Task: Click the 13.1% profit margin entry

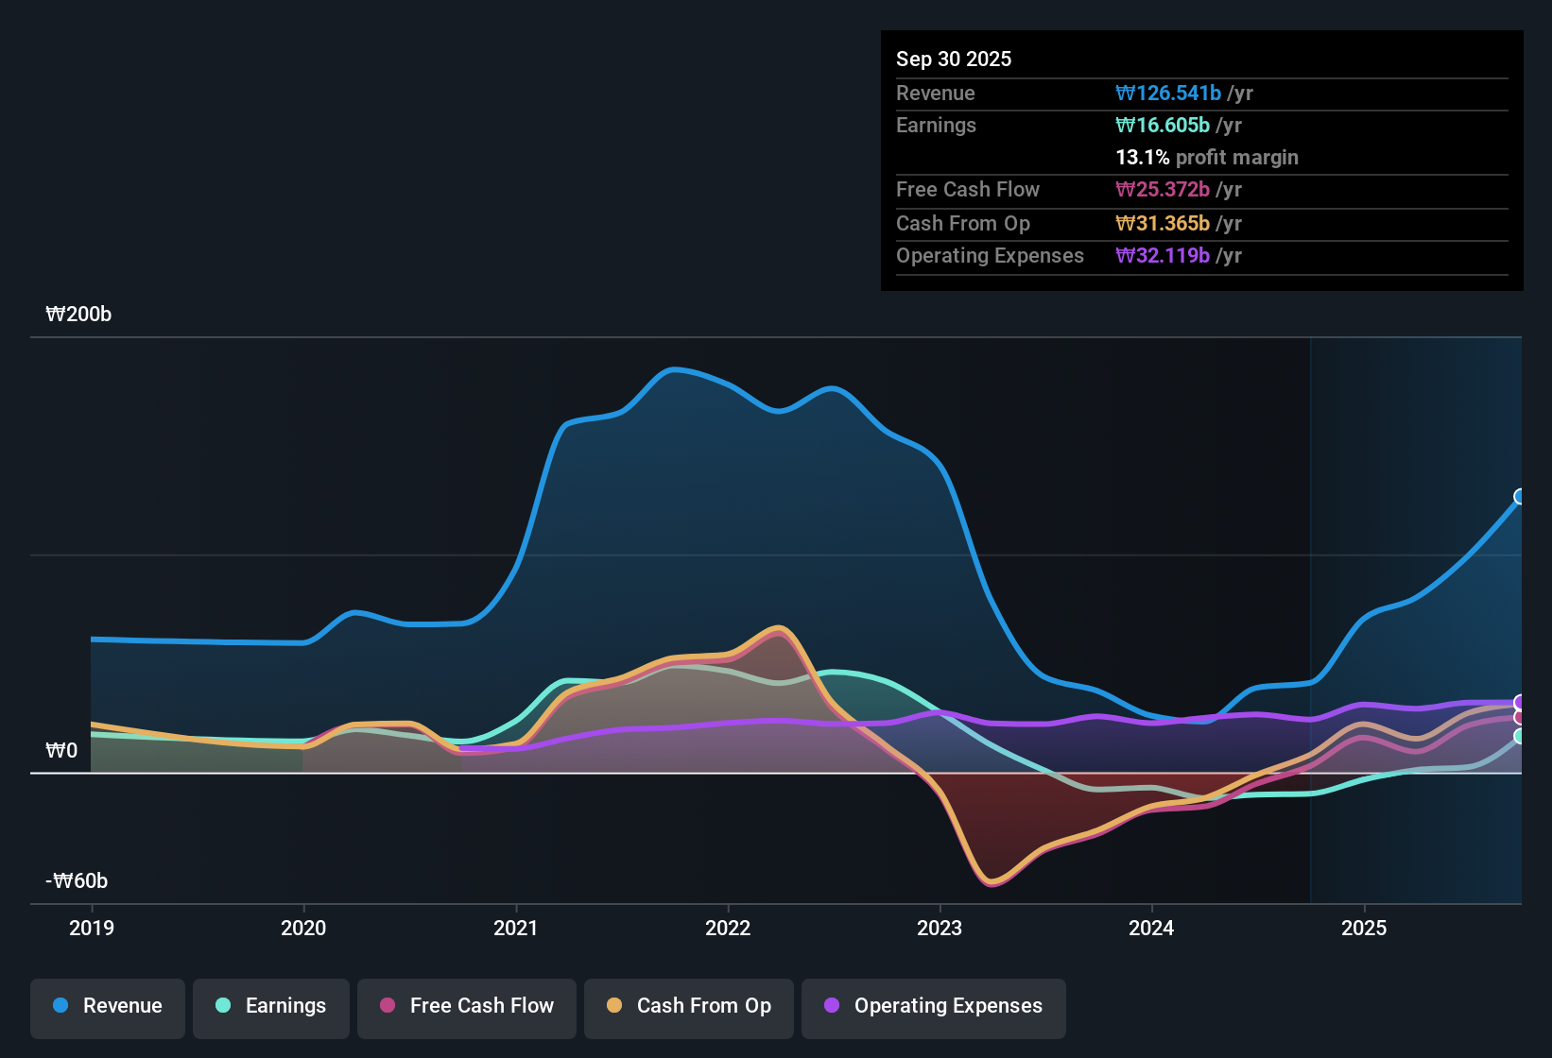Action: click(x=1207, y=158)
